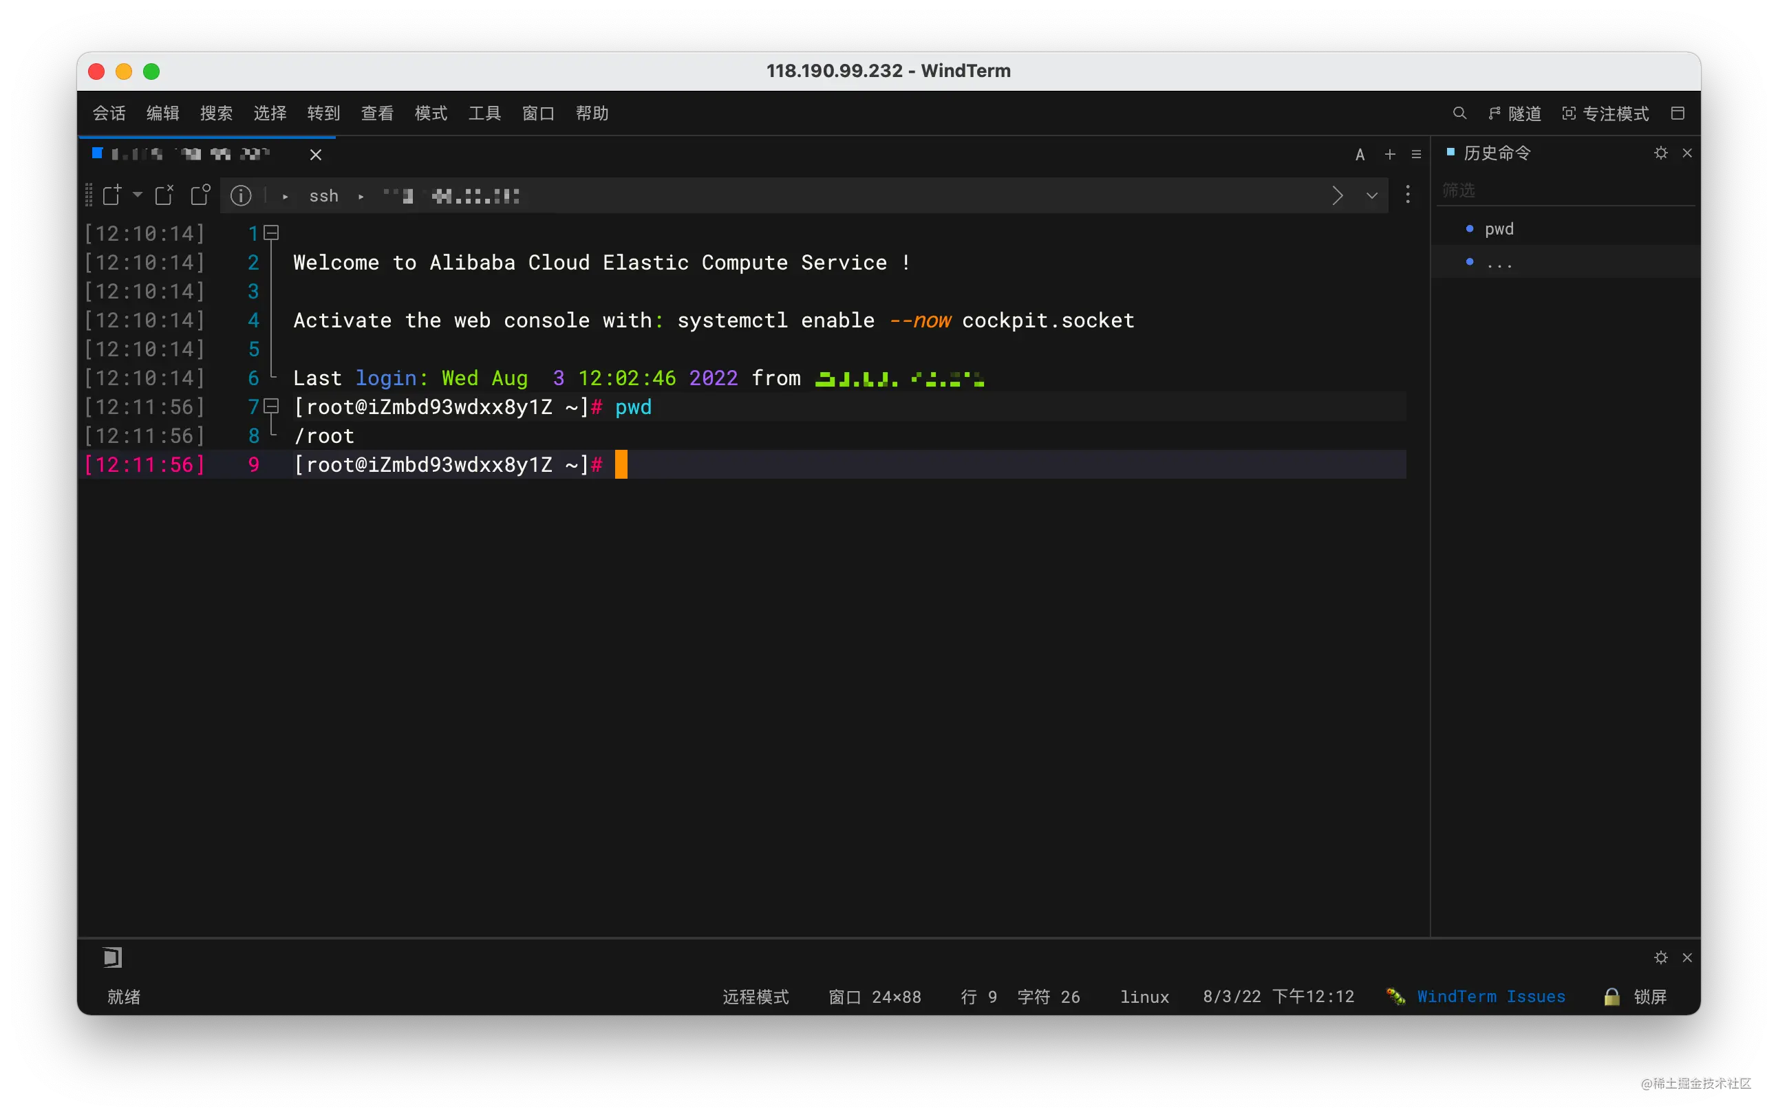Viewport: 1778px width, 1117px height.
Task: Click the 就绪 status text
Action: point(123,997)
